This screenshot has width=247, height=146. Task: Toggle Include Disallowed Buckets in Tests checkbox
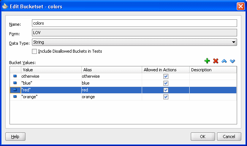34,52
